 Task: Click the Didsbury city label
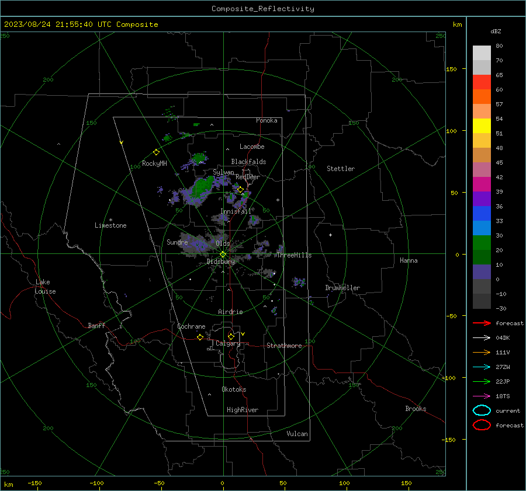220,262
